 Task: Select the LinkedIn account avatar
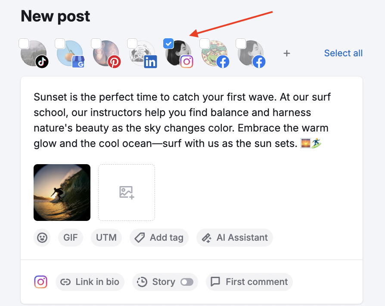pyautogui.click(x=143, y=53)
